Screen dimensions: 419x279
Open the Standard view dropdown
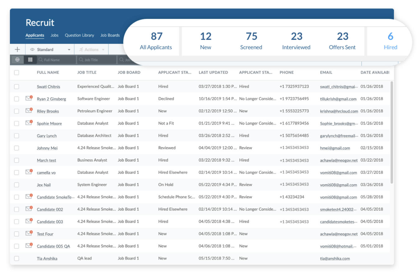coord(69,49)
